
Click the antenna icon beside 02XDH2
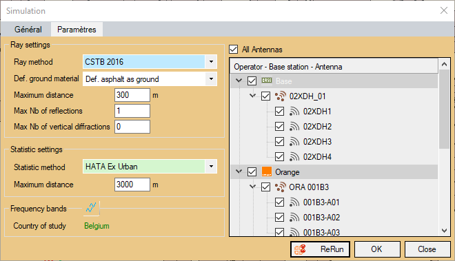294,127
